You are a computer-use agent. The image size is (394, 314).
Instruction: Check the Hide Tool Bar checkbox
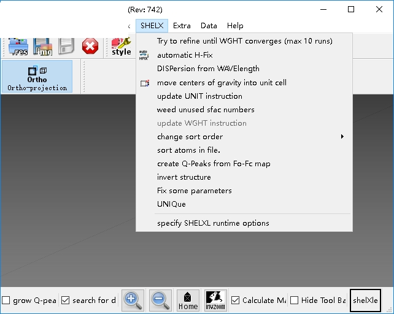click(294, 300)
